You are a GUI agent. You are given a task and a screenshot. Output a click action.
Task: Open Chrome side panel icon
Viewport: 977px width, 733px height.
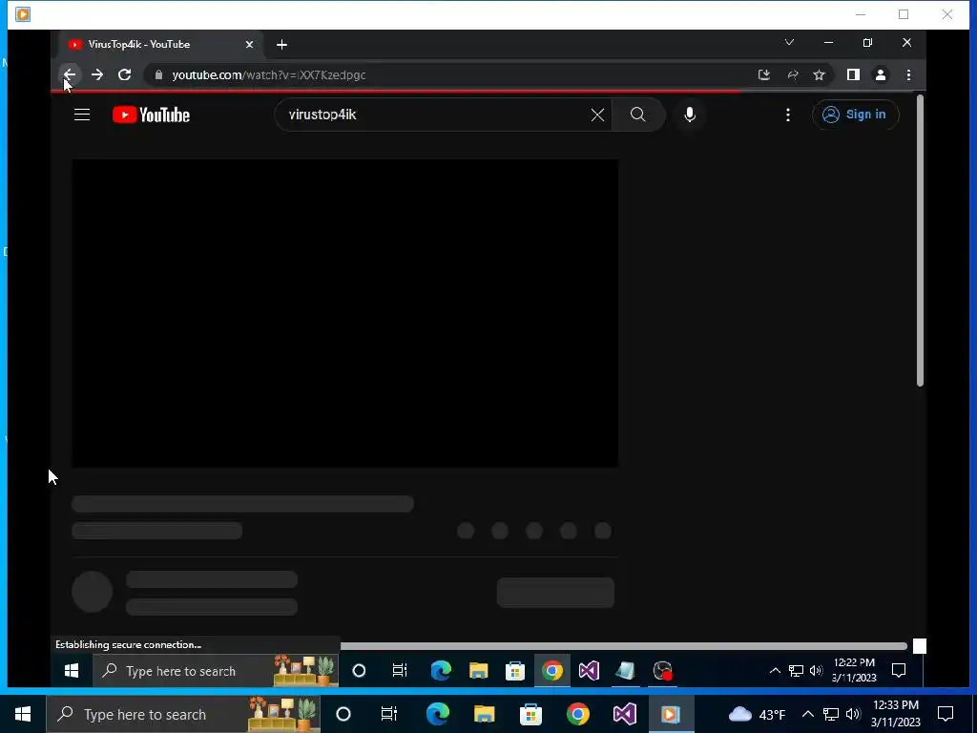(x=853, y=74)
